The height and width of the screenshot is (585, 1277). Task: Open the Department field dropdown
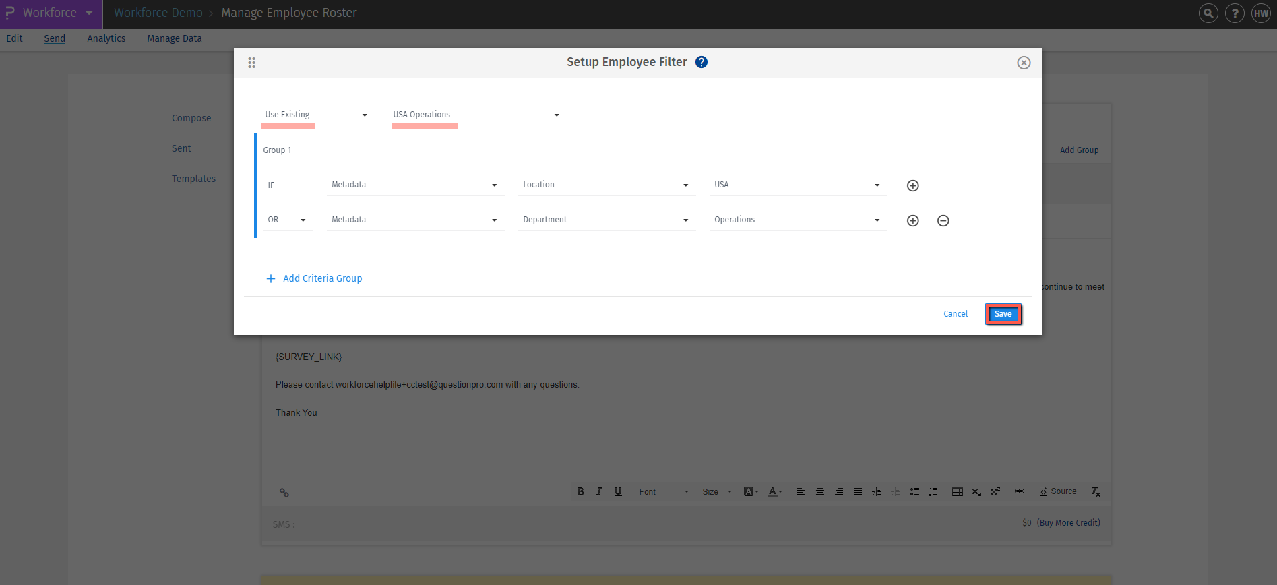tap(606, 220)
